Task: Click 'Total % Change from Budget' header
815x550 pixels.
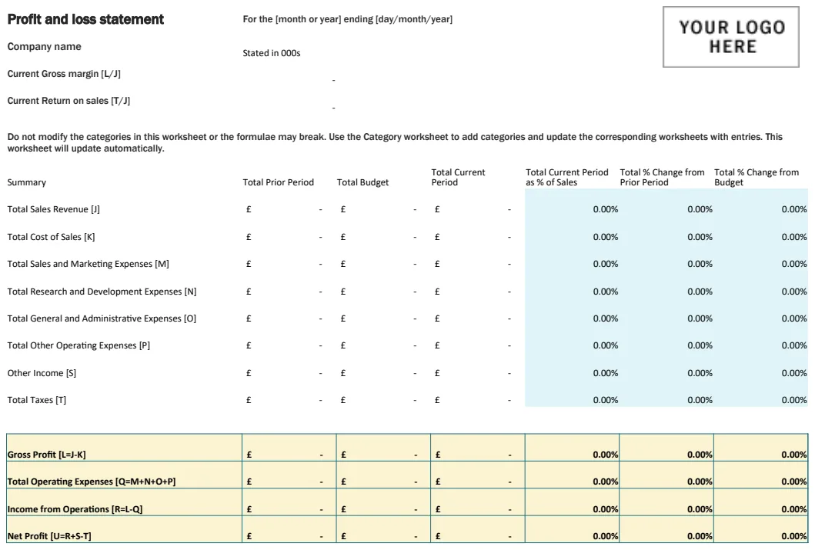Action: click(757, 177)
